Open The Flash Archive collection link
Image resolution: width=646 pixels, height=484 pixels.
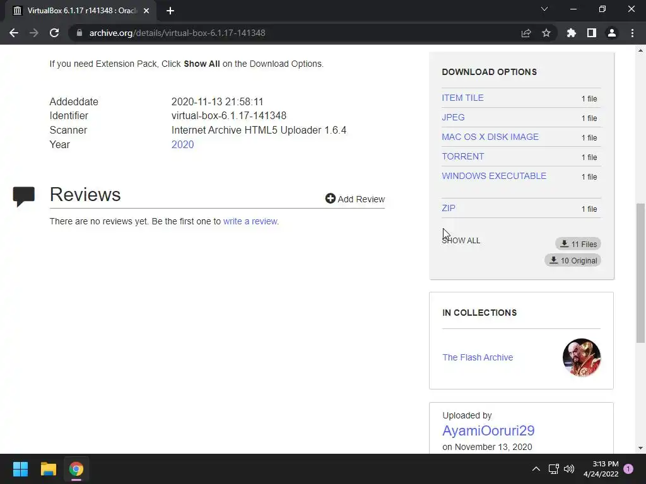point(478,357)
